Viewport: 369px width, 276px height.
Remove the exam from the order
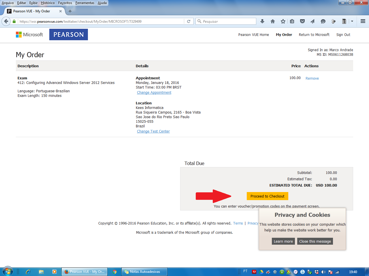(x=312, y=78)
